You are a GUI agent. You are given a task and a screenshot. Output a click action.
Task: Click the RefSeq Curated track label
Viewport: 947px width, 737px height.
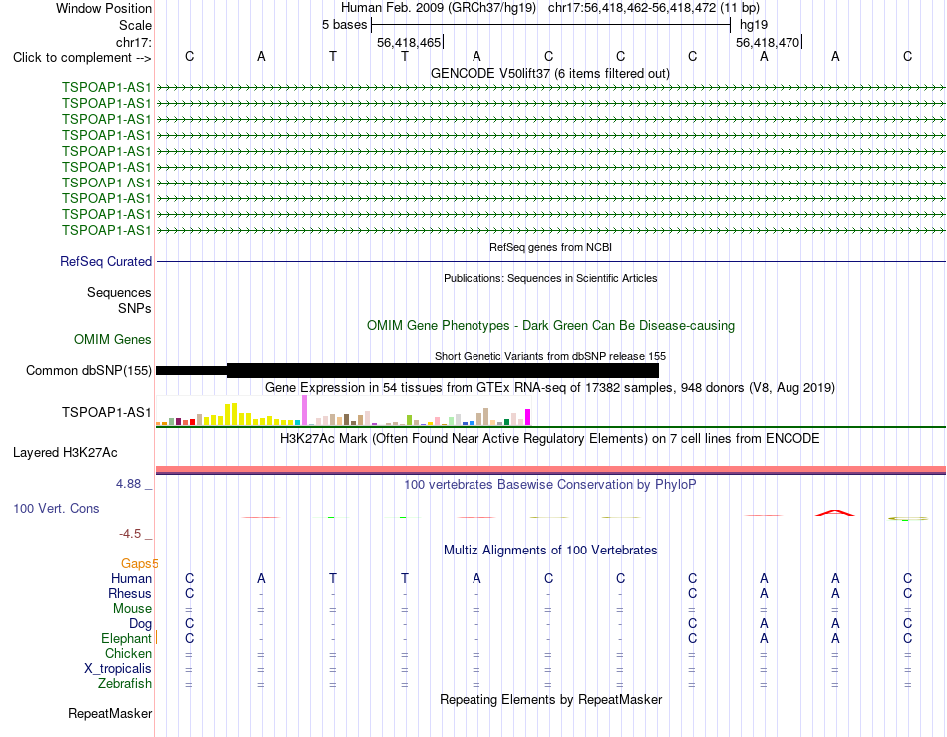pyautogui.click(x=106, y=261)
